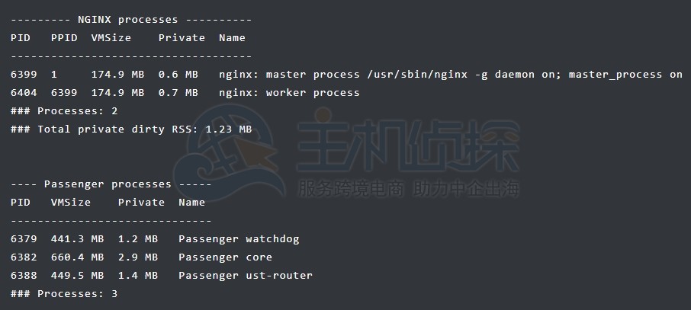Click the "Processes: 2" summary line
The width and height of the screenshot is (691, 310).
coord(64,111)
